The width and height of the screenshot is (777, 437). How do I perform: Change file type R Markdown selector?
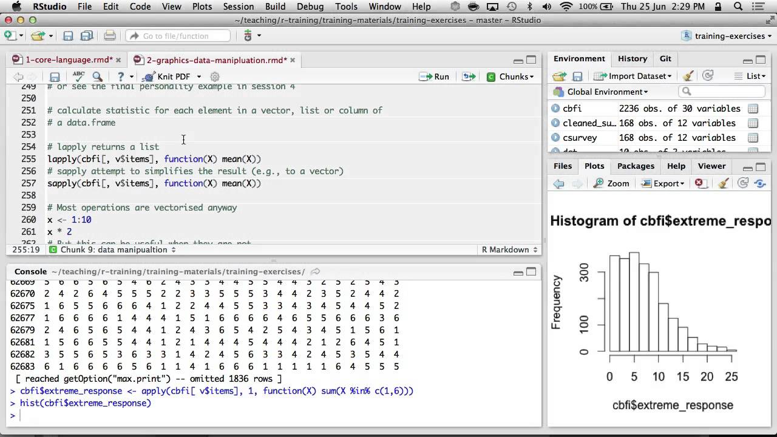509,249
